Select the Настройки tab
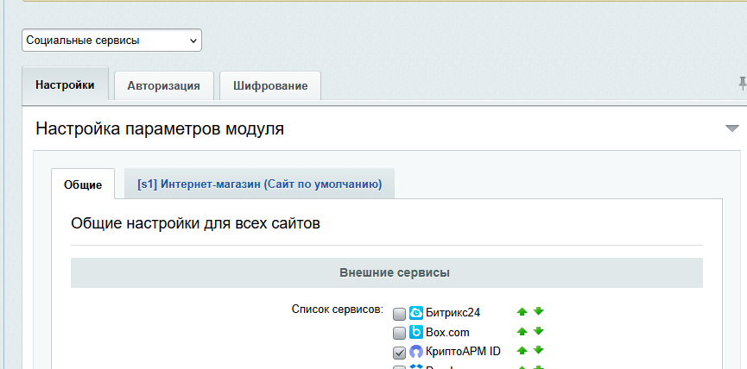 click(65, 85)
